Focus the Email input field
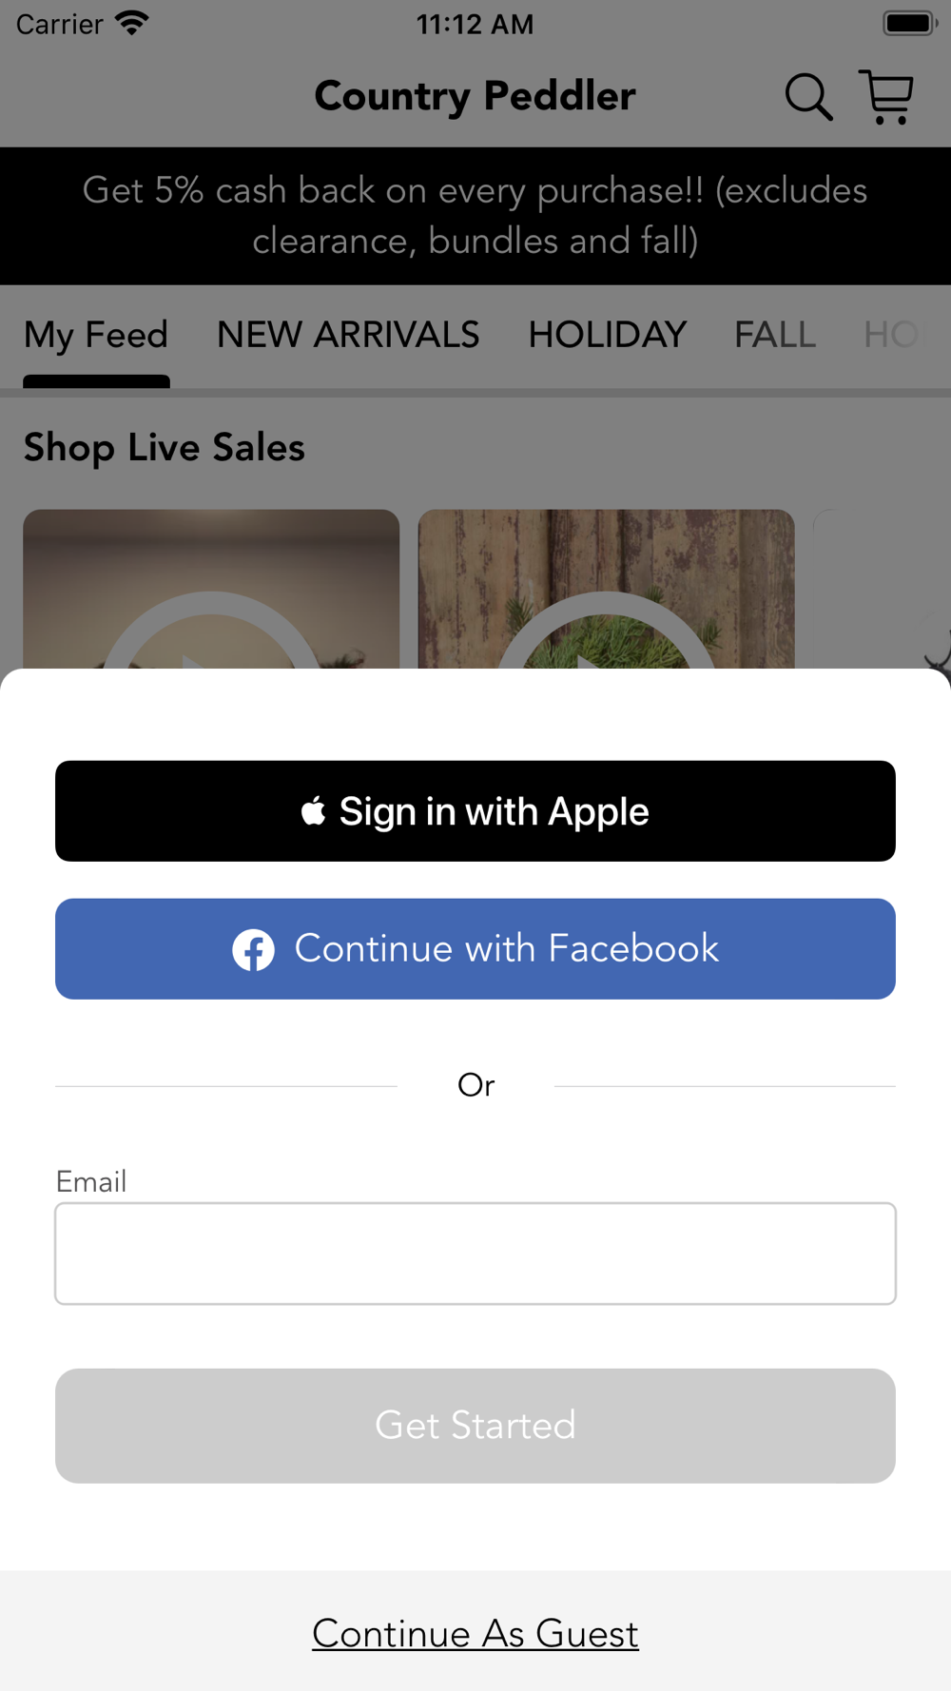The image size is (951, 1691). 475,1254
